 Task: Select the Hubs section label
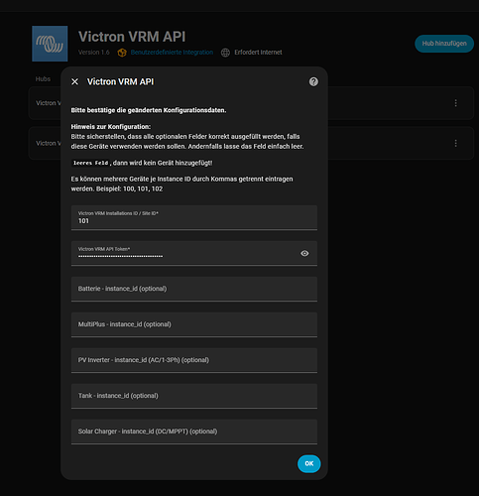pos(43,79)
